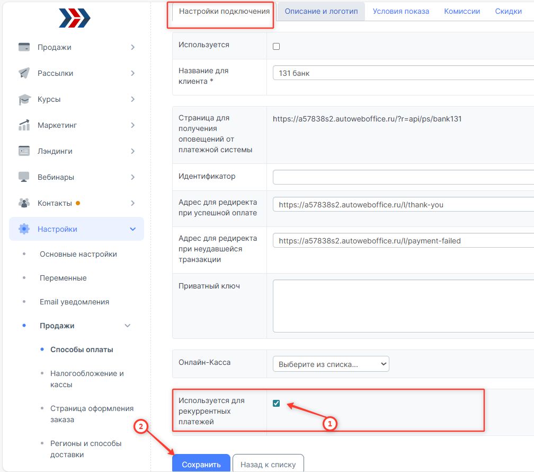This screenshot has width=534, height=472.
Task: Enable the Используется checkbox
Action: coord(276,46)
